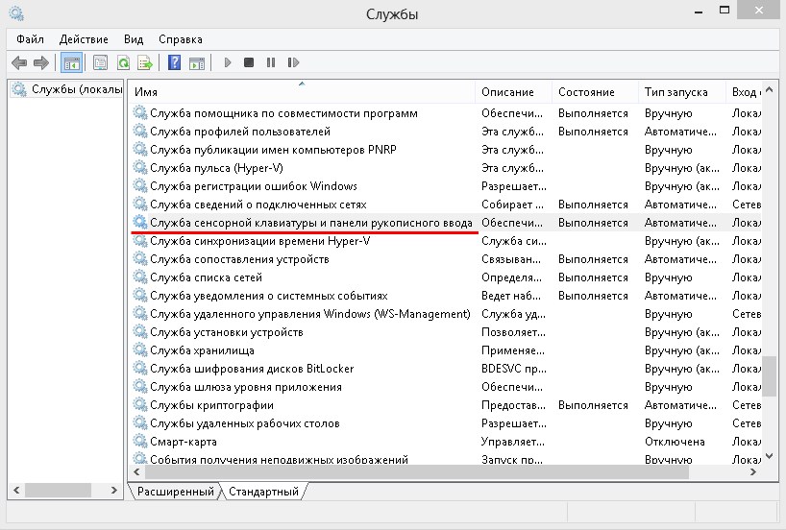The image size is (786, 530).
Task: Select Служба публикации имен компьютеров PNRP
Action: (x=273, y=150)
